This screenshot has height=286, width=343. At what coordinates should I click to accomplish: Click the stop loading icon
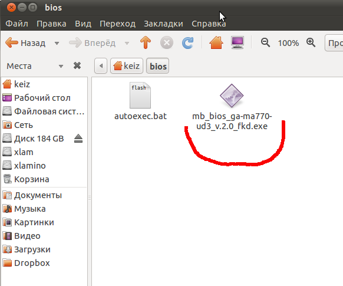[167, 42]
